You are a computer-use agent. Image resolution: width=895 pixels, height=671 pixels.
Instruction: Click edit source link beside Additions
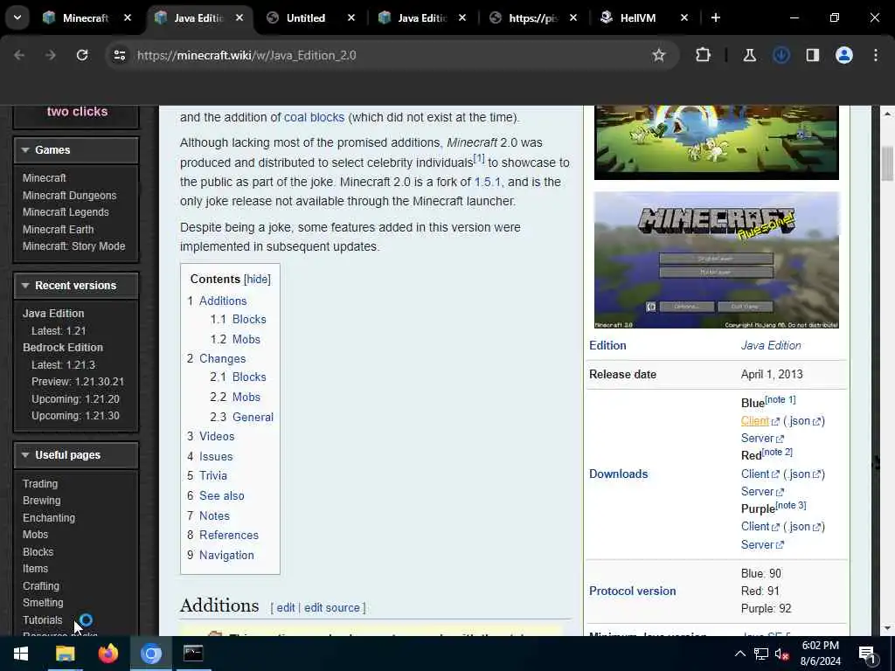[331, 608]
